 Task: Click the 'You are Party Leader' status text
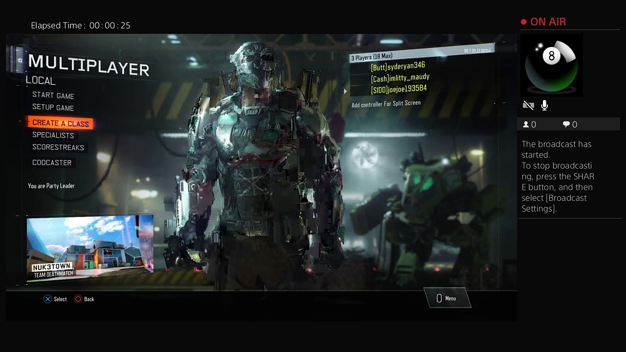click(x=51, y=186)
